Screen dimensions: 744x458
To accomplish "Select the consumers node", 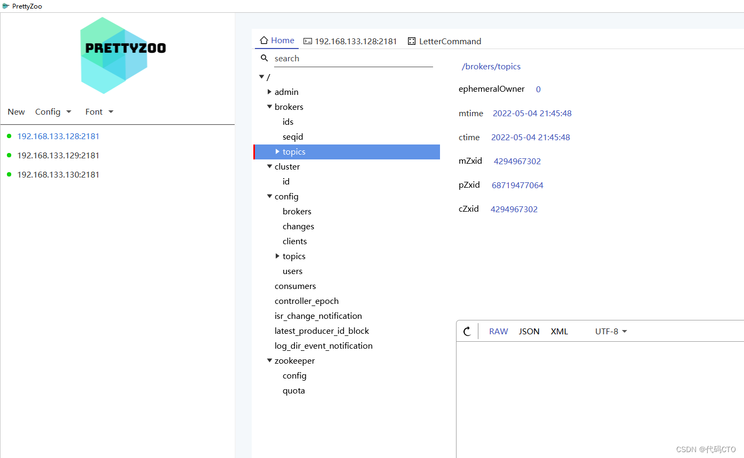I will tap(295, 286).
